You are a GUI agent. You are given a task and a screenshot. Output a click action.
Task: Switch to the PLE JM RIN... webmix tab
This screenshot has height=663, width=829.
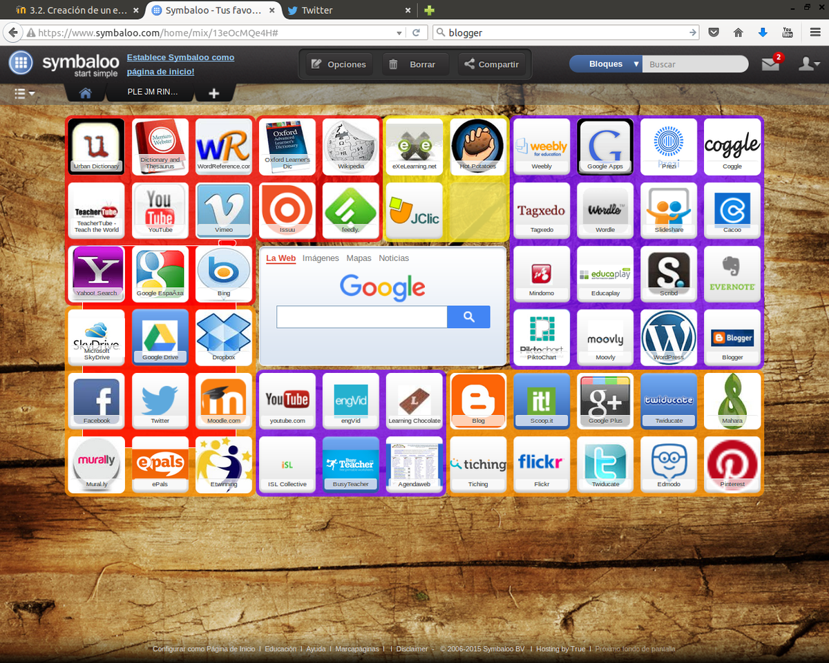(152, 92)
